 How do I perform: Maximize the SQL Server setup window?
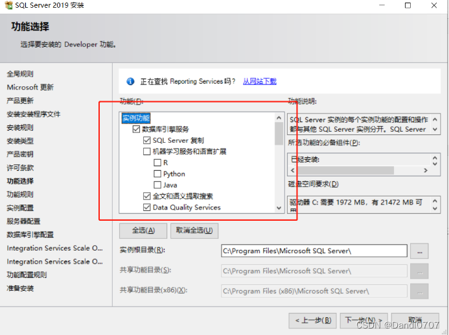pyautogui.click(x=408, y=5)
